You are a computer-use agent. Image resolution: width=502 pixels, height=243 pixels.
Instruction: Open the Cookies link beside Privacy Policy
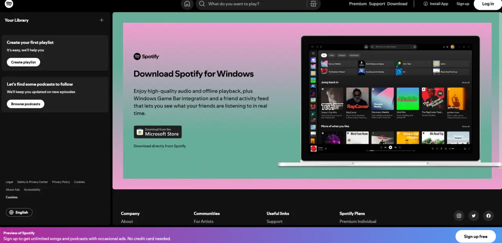pos(79,182)
